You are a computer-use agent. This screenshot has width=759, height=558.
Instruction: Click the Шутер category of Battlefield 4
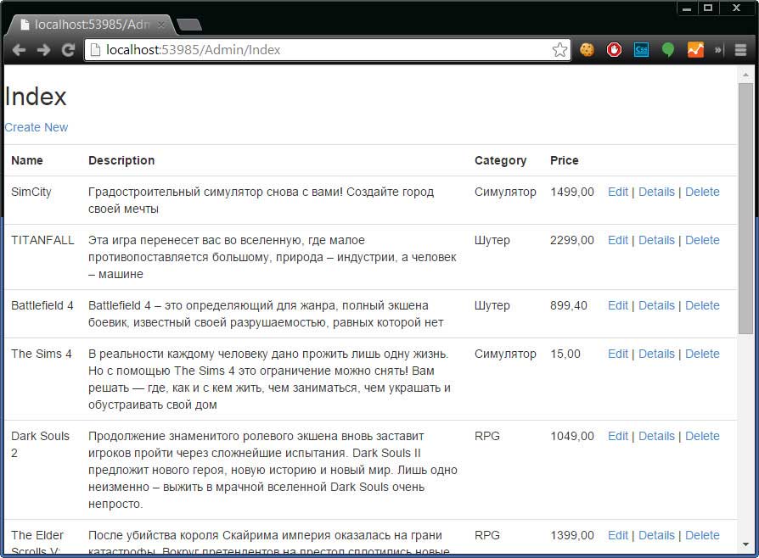[x=492, y=305]
